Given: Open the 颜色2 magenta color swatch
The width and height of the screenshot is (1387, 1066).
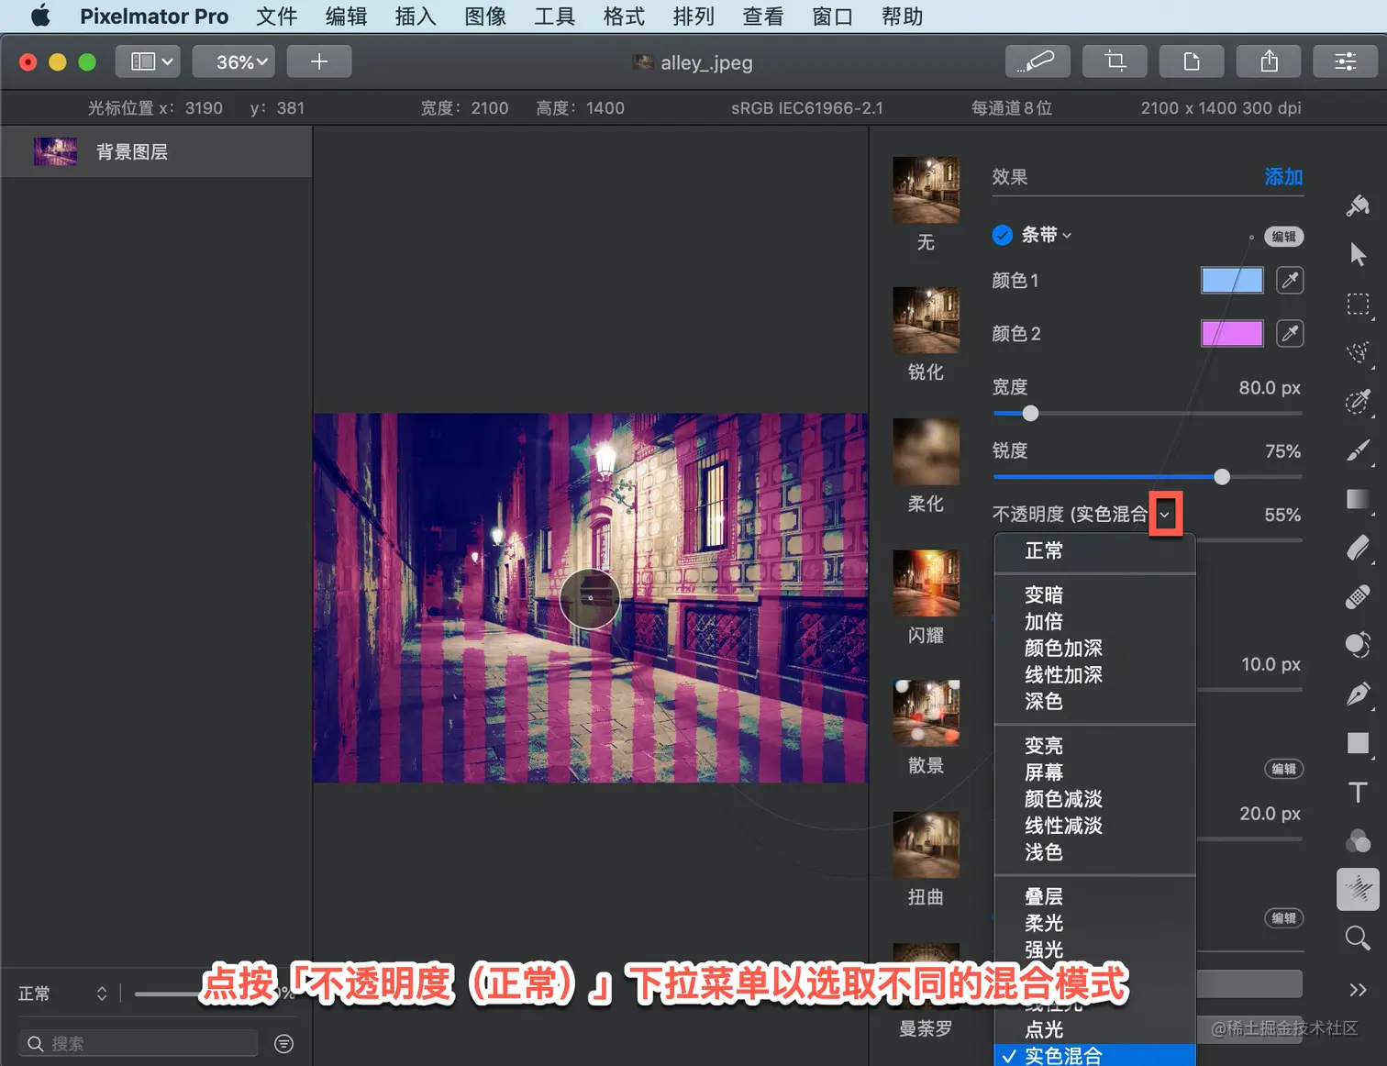Looking at the screenshot, I should [1232, 333].
